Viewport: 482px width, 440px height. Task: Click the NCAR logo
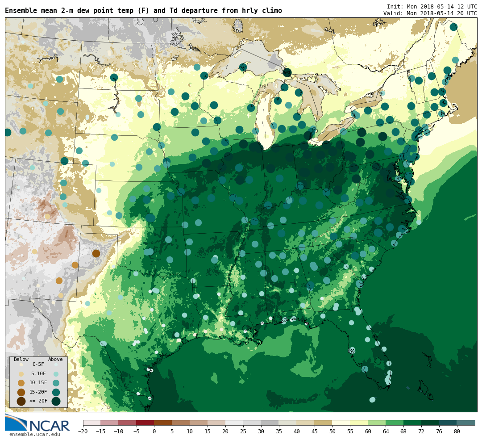(x=37, y=423)
